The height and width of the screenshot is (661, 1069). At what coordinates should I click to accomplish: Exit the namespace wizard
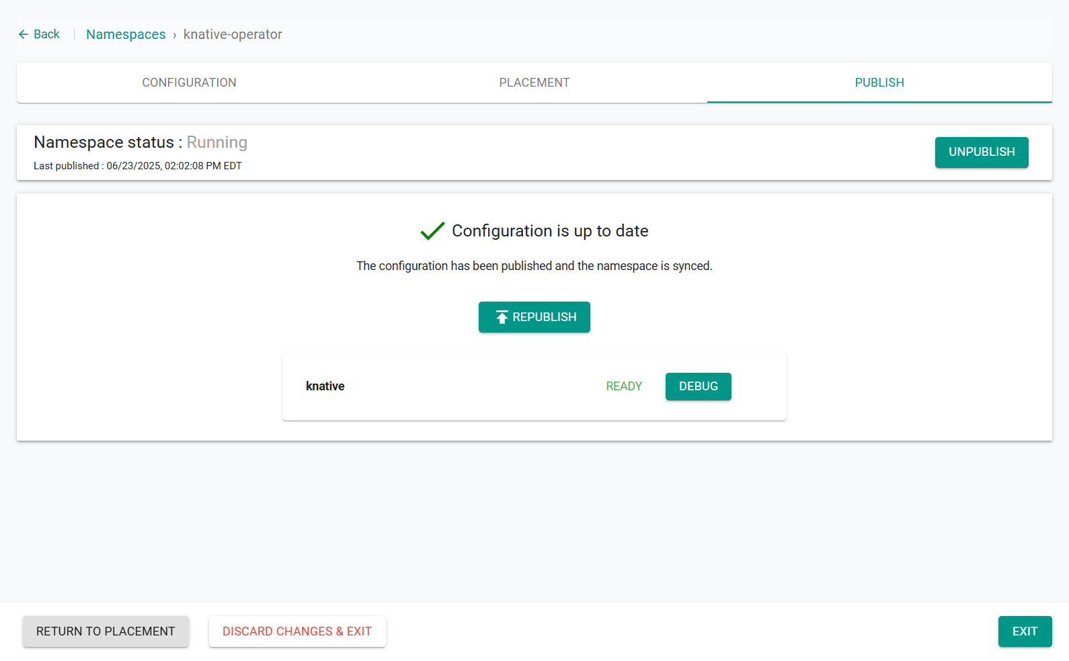click(x=1025, y=631)
